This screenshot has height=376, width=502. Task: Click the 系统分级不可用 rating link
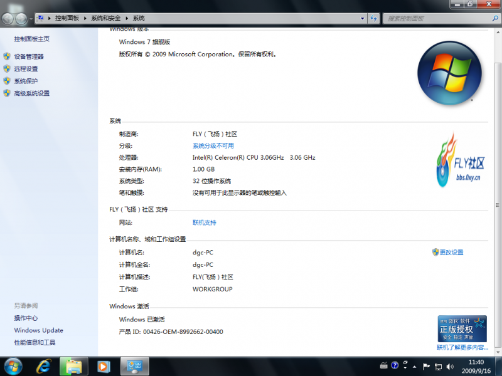click(x=213, y=146)
